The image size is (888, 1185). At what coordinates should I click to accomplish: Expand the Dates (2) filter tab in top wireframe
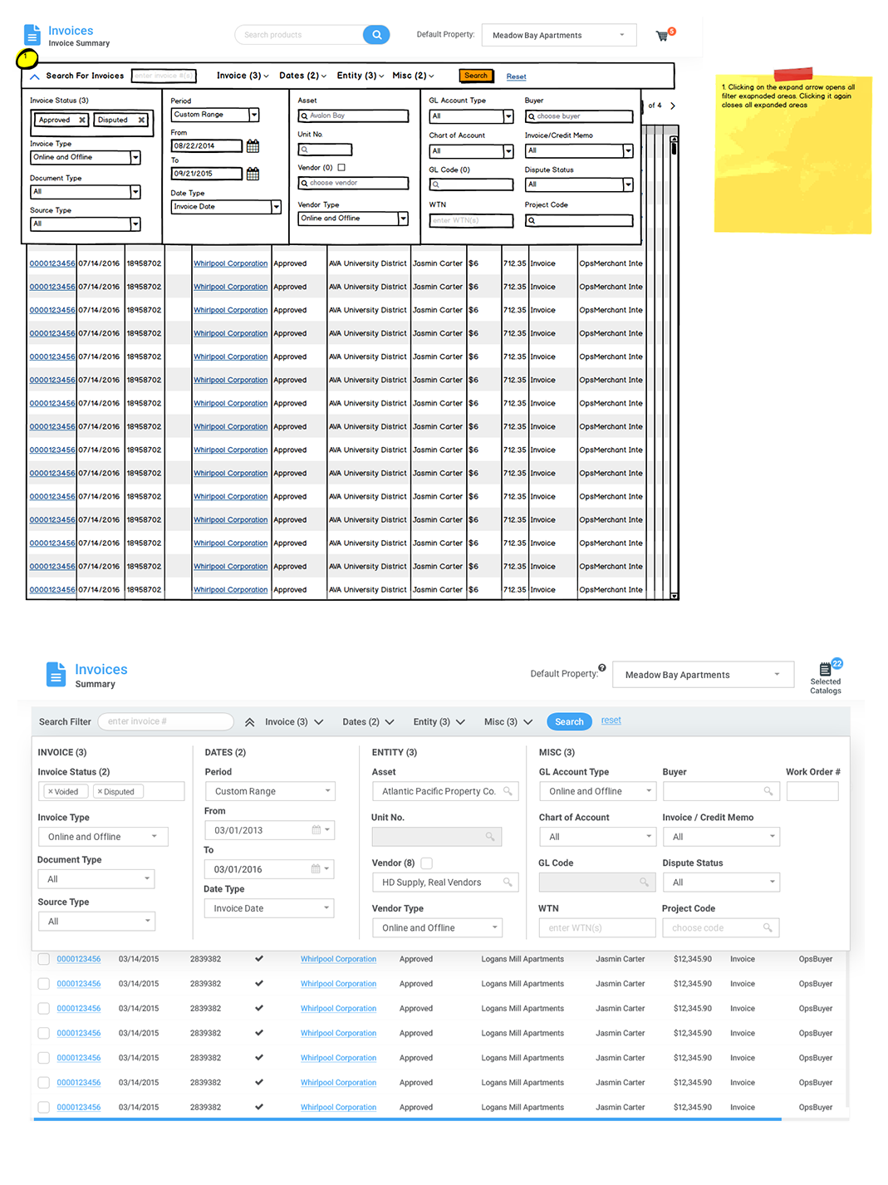[x=303, y=76]
